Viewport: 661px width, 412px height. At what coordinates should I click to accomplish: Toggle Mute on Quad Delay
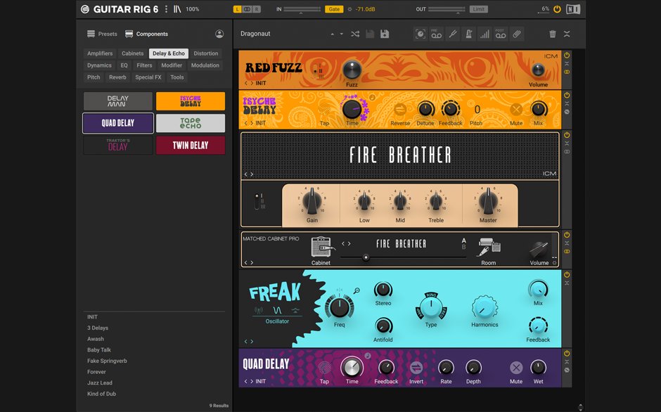coord(516,368)
